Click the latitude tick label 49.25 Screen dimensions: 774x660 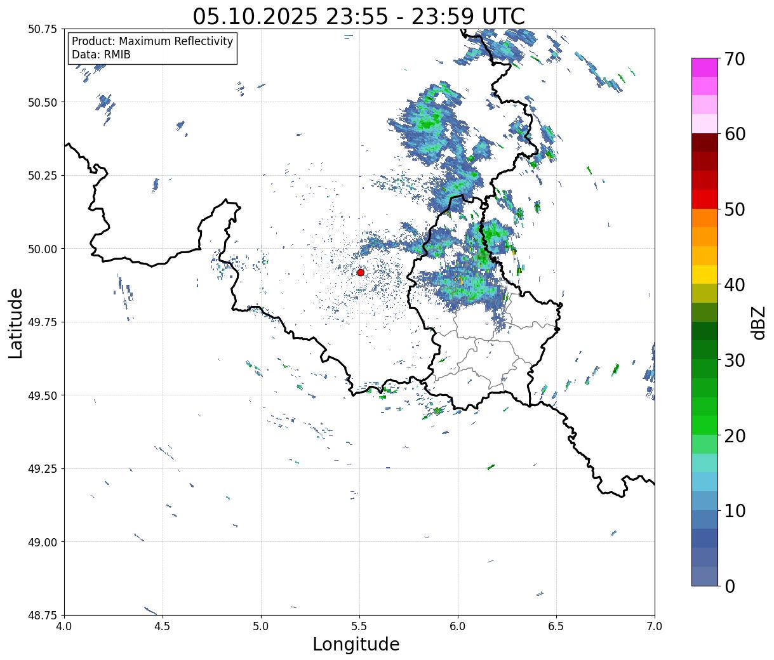click(43, 469)
